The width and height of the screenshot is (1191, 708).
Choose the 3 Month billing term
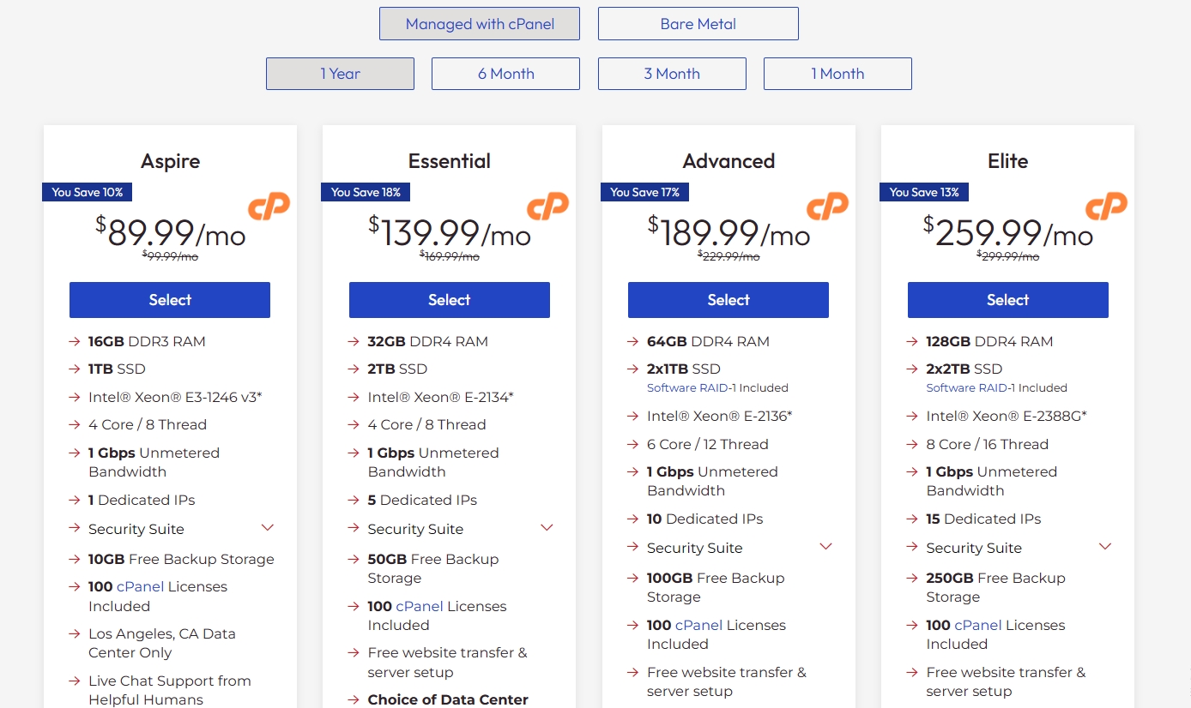(x=672, y=74)
